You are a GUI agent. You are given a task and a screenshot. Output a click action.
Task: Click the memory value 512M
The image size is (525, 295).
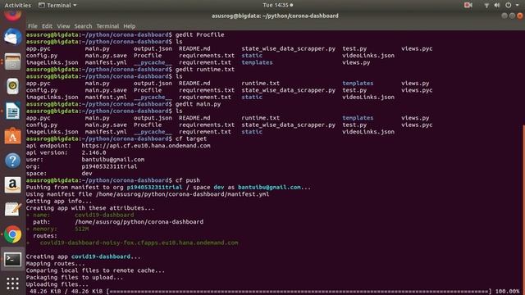[x=82, y=229]
